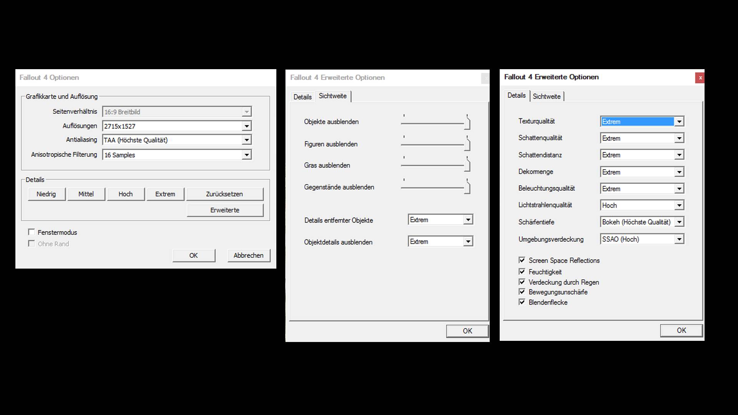
Task: Open the Lichtstrahlenqualität dropdown
Action: click(x=642, y=205)
